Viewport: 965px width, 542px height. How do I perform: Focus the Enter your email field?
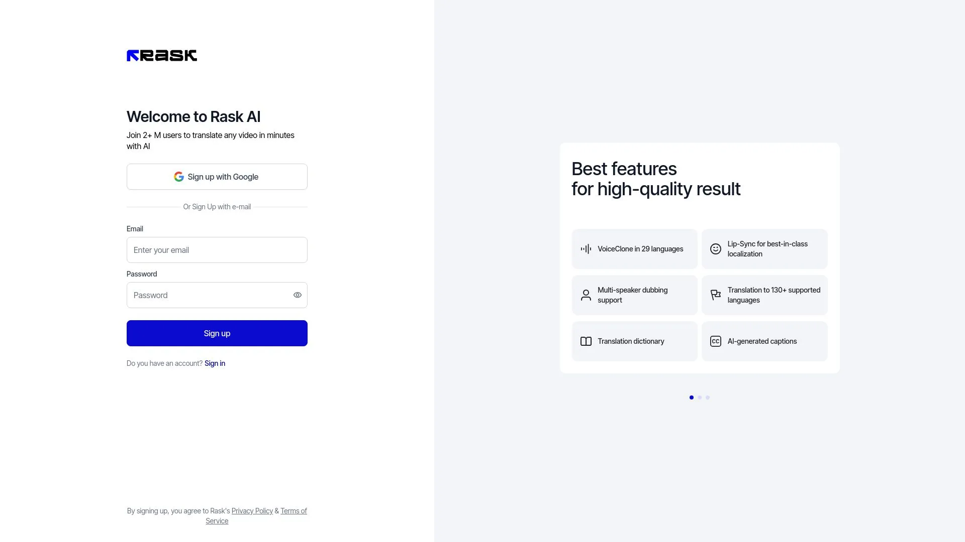pyautogui.click(x=217, y=250)
